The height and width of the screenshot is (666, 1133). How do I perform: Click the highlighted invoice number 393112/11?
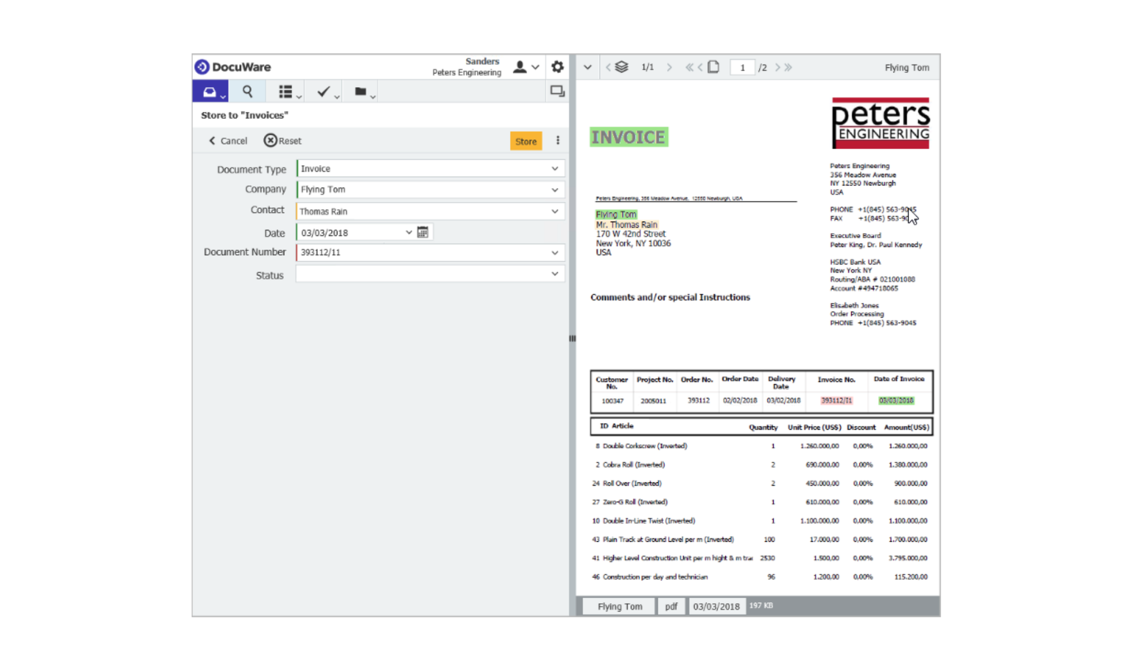[x=836, y=401]
